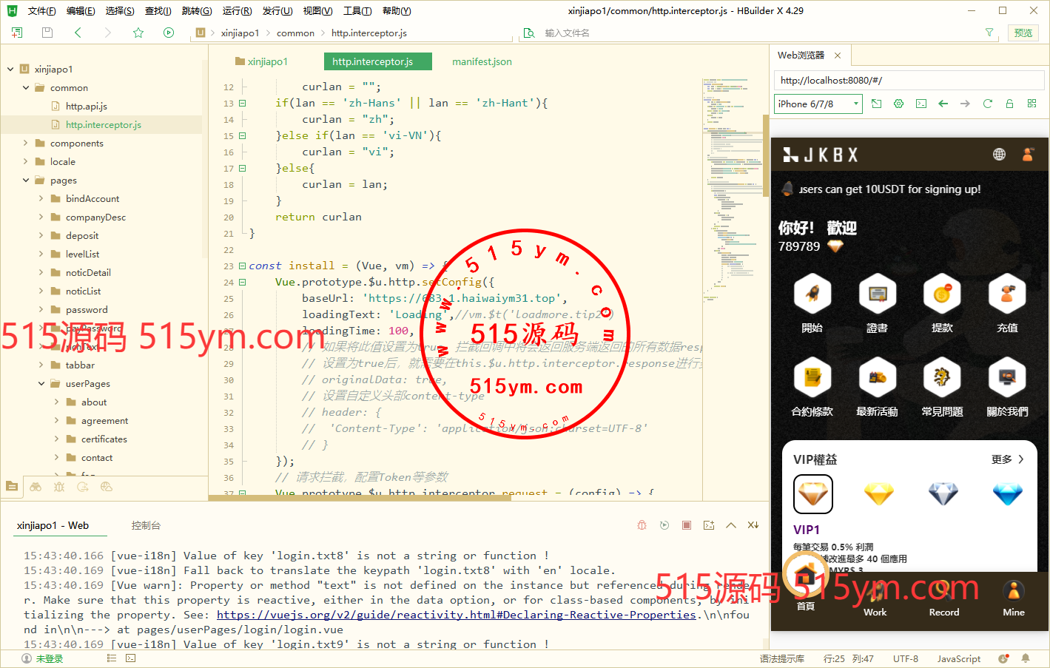This screenshot has width=1050, height=668.
Task: Click the globe language icon in the app preview
Action: pyautogui.click(x=999, y=155)
